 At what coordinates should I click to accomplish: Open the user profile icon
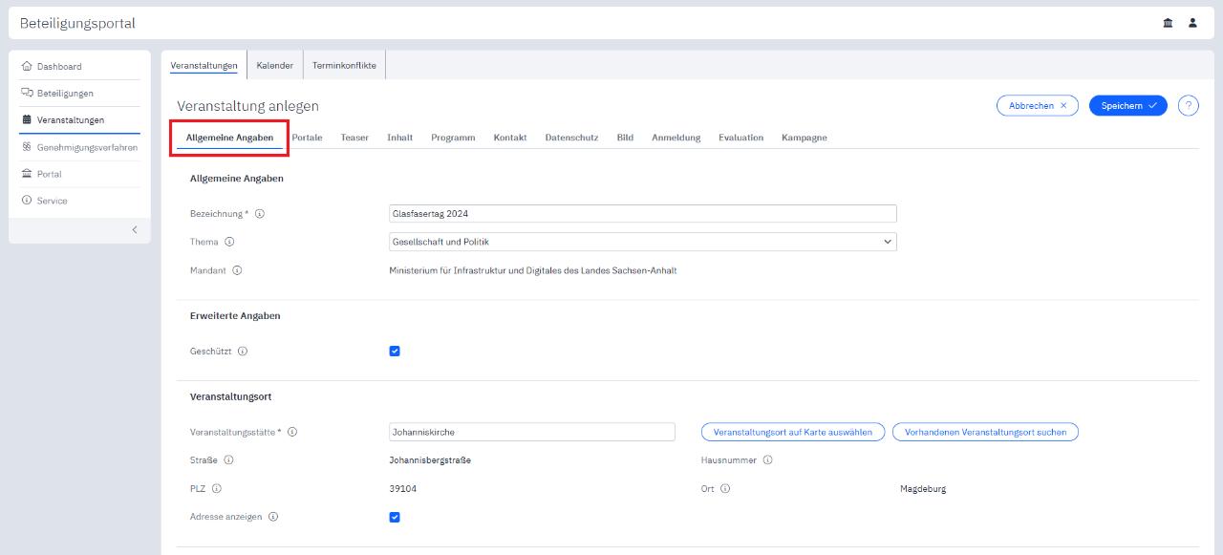pos(1192,23)
